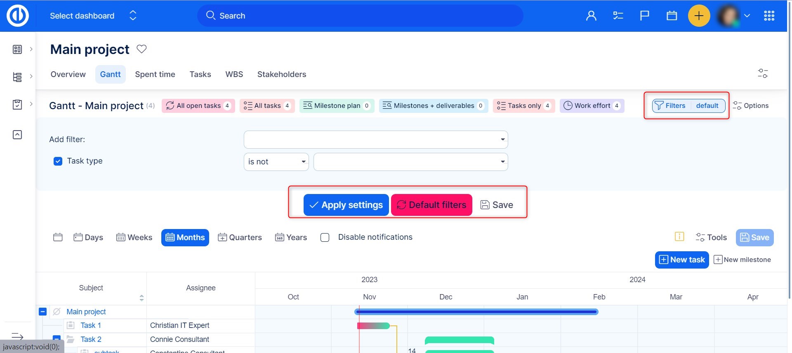The width and height of the screenshot is (792, 353).
Task: Collapse the Main project tree row
Action: tap(42, 312)
